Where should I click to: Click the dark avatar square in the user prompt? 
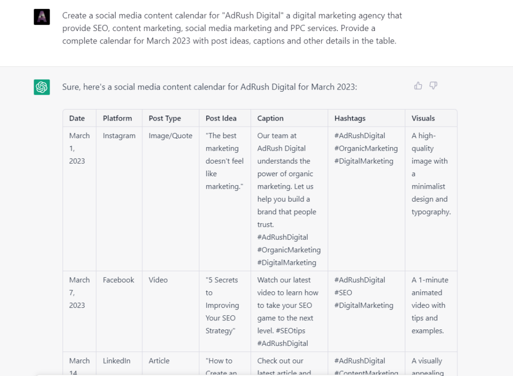(x=42, y=16)
